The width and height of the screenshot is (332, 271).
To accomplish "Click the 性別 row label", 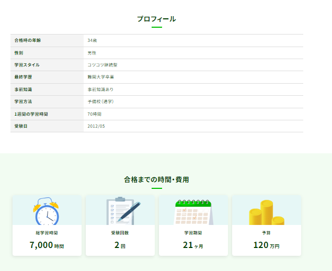I will click(x=19, y=53).
